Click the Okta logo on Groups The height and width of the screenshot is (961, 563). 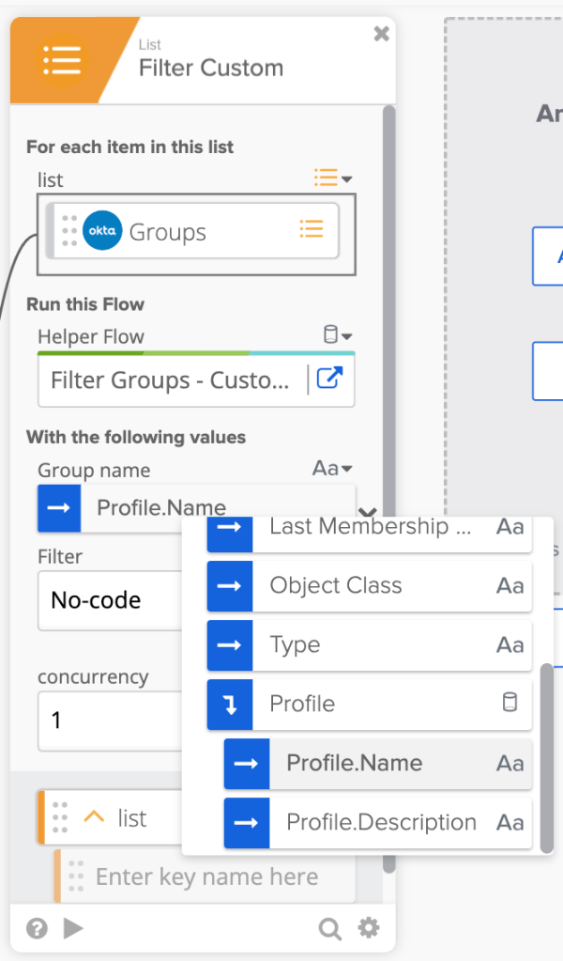[x=102, y=231]
